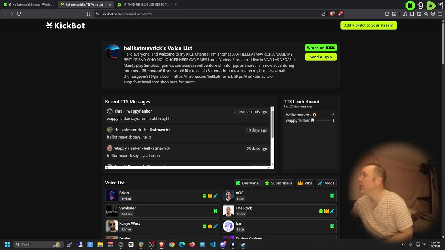Bookmark this page
The height and width of the screenshot is (250, 445).
coord(88,14)
